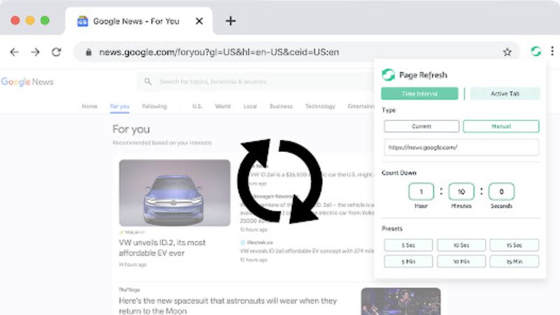Click the manual URL input field

click(x=461, y=147)
